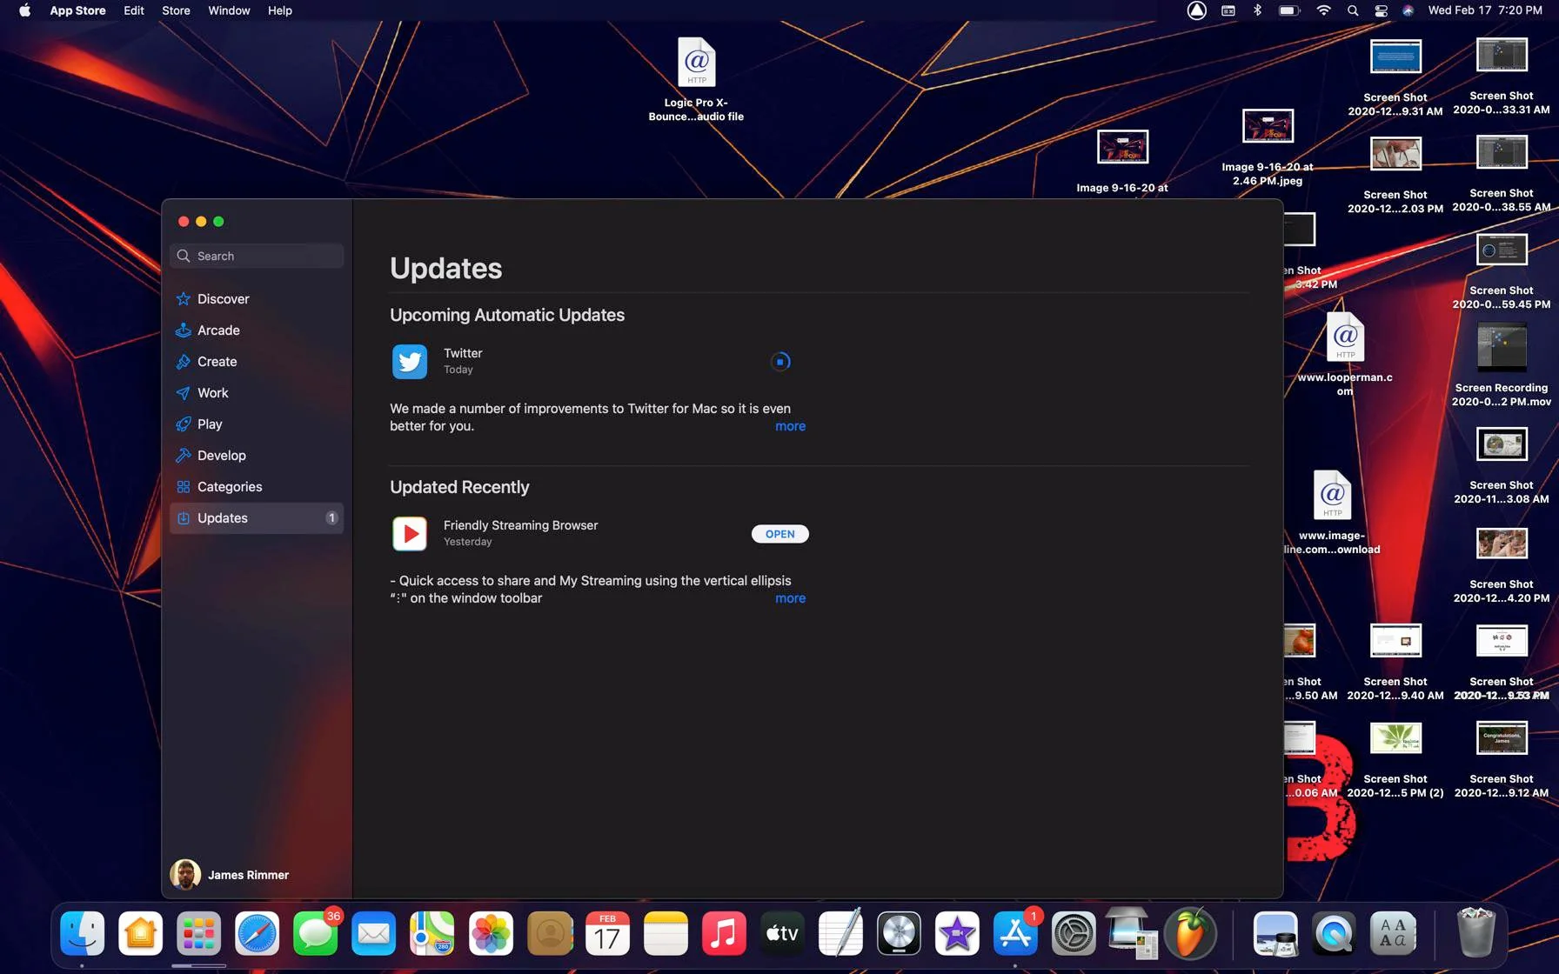The width and height of the screenshot is (1559, 974).
Task: Click the Bluetooth status icon
Action: [x=1257, y=10]
